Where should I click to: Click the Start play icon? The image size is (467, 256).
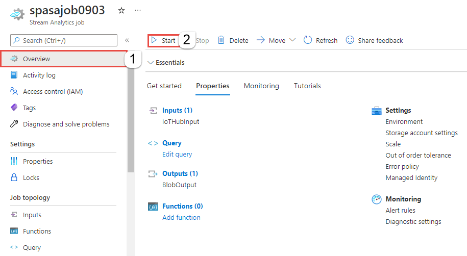tap(154, 40)
